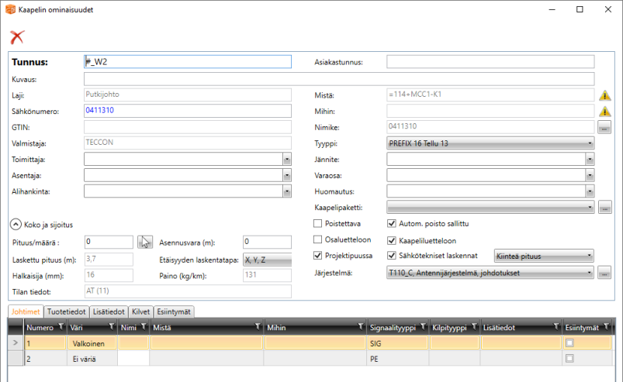Image resolution: width=623 pixels, height=382 pixels.
Task: Toggle the Kaapeliluetteloon checkbox
Action: (x=392, y=239)
